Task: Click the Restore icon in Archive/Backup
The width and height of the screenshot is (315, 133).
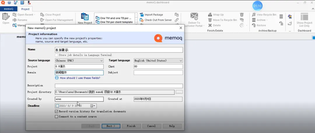Action: [x=254, y=25]
